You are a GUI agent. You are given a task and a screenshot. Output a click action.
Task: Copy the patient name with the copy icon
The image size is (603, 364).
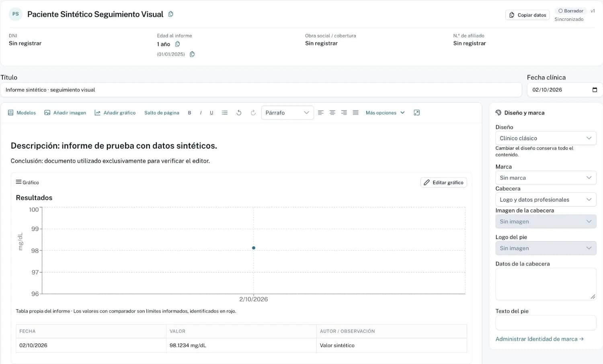click(x=171, y=14)
